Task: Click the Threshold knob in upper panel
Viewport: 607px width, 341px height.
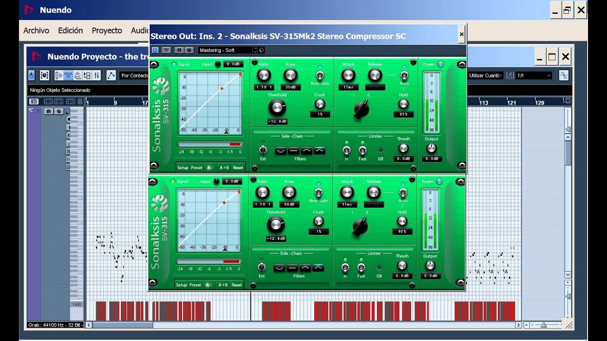Action: coord(277,108)
